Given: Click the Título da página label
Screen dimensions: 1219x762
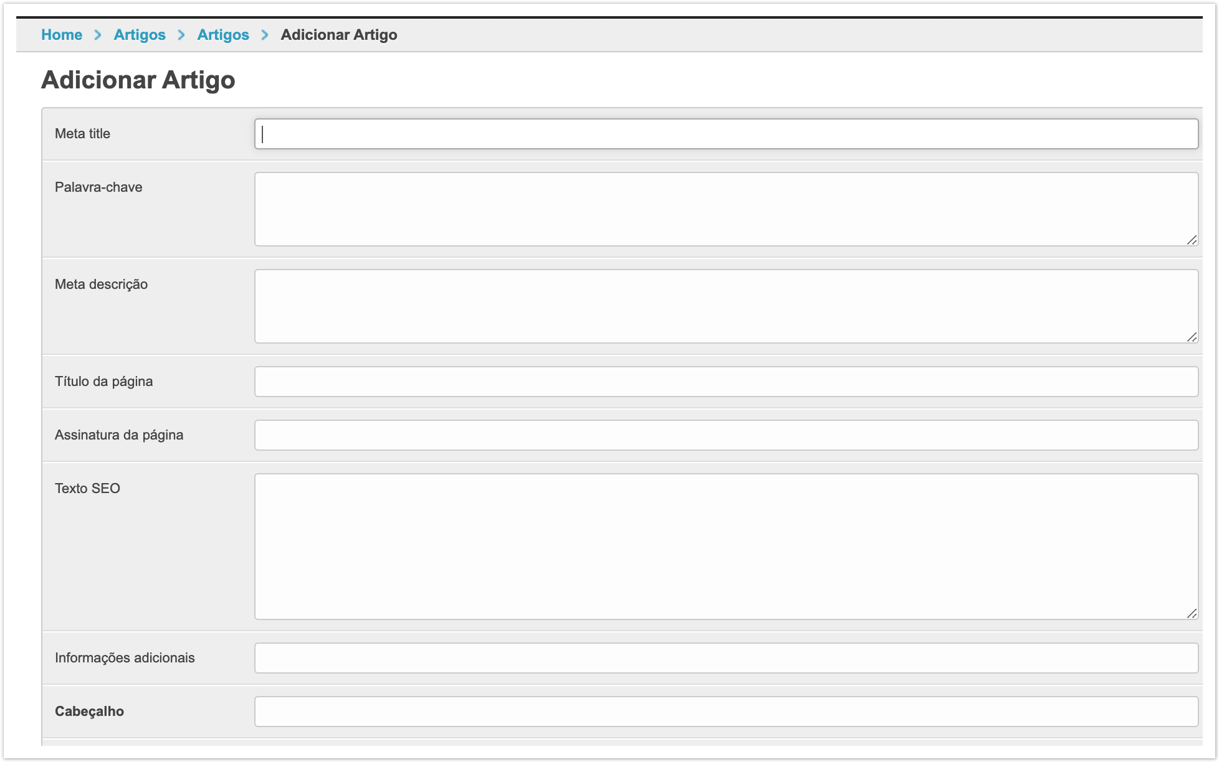Looking at the screenshot, I should [103, 382].
